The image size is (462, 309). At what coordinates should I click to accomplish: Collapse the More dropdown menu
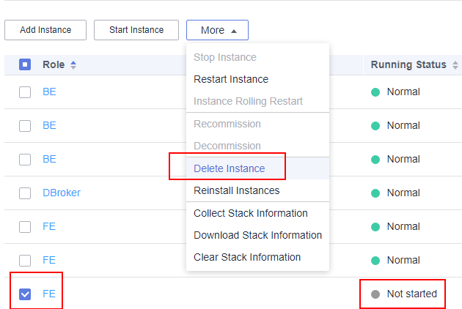(x=217, y=30)
